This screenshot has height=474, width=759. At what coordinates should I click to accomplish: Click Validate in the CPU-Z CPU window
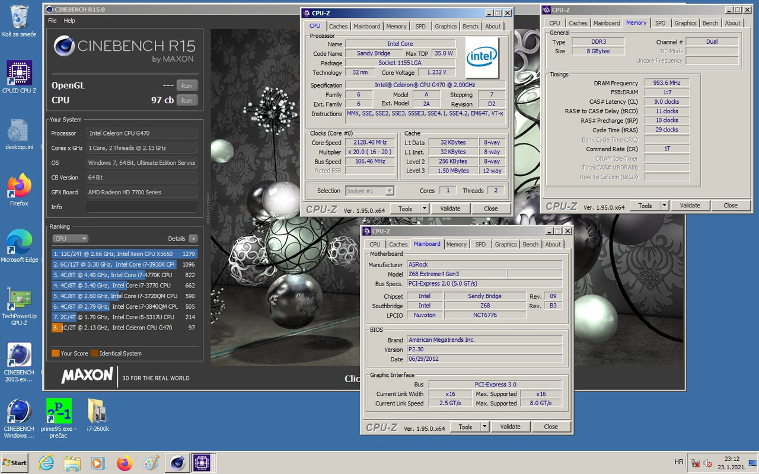pyautogui.click(x=450, y=209)
